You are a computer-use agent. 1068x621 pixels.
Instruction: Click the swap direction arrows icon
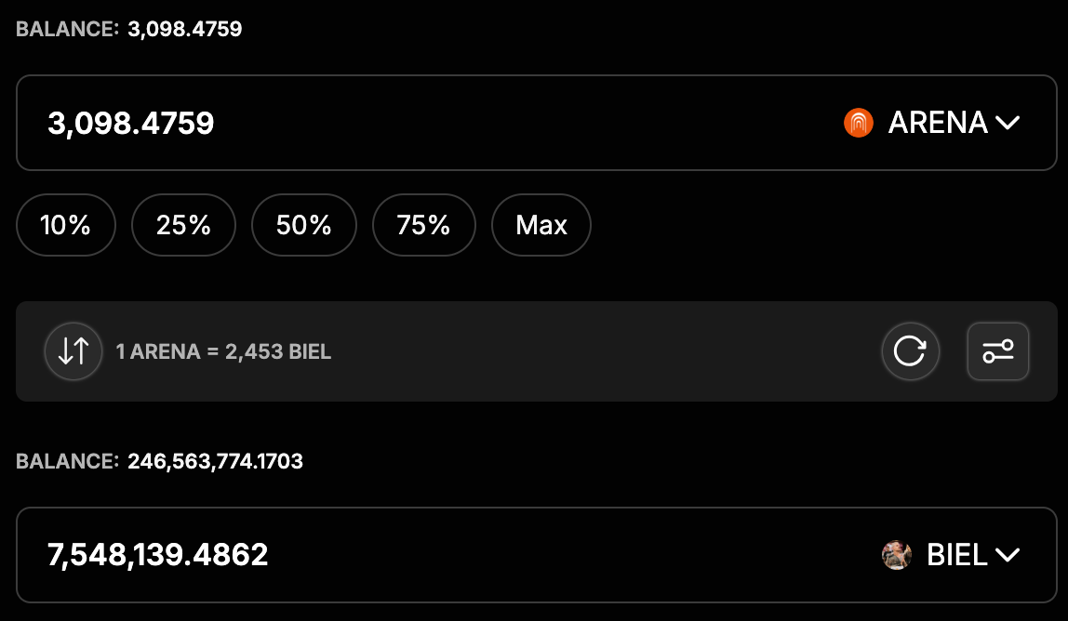pyautogui.click(x=73, y=351)
